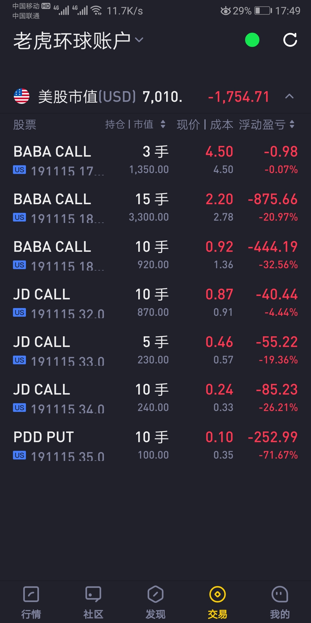Viewport: 311px width, 623px height.
Task: Click the 现价|成本 column header
Action: click(205, 124)
